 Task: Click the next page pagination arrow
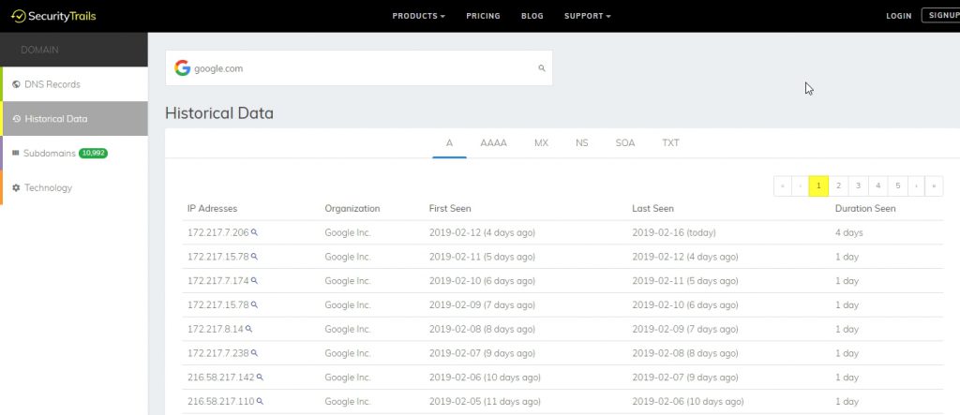click(916, 186)
